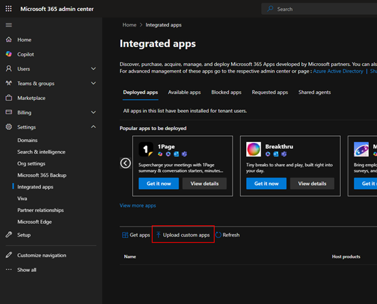Open Org settings in sidebar
The image size is (377, 304).
tap(31, 163)
